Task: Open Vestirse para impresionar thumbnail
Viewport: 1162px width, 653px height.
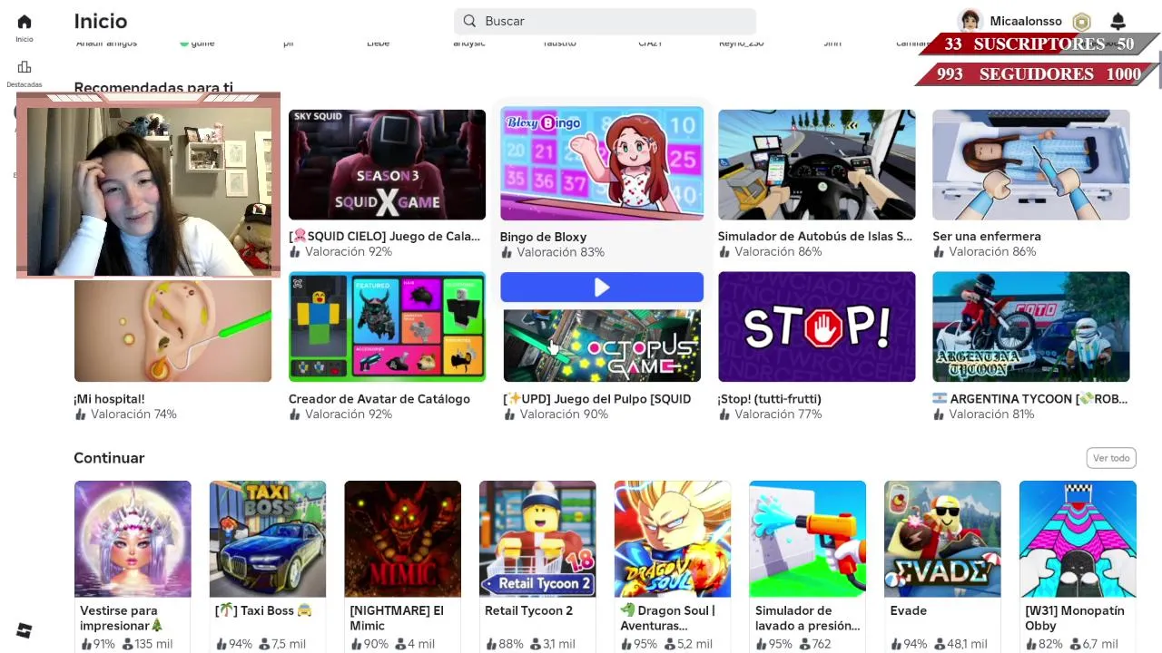Action: [x=133, y=539]
